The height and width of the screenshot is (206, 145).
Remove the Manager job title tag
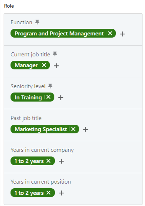44,65
